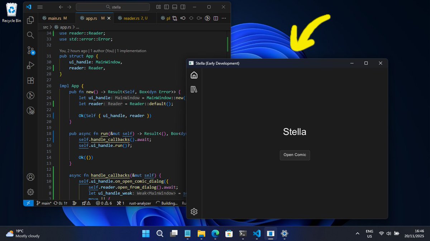Toggle the bottom panel in VS Code title bar
The height and width of the screenshot is (241, 430).
(x=175, y=7)
